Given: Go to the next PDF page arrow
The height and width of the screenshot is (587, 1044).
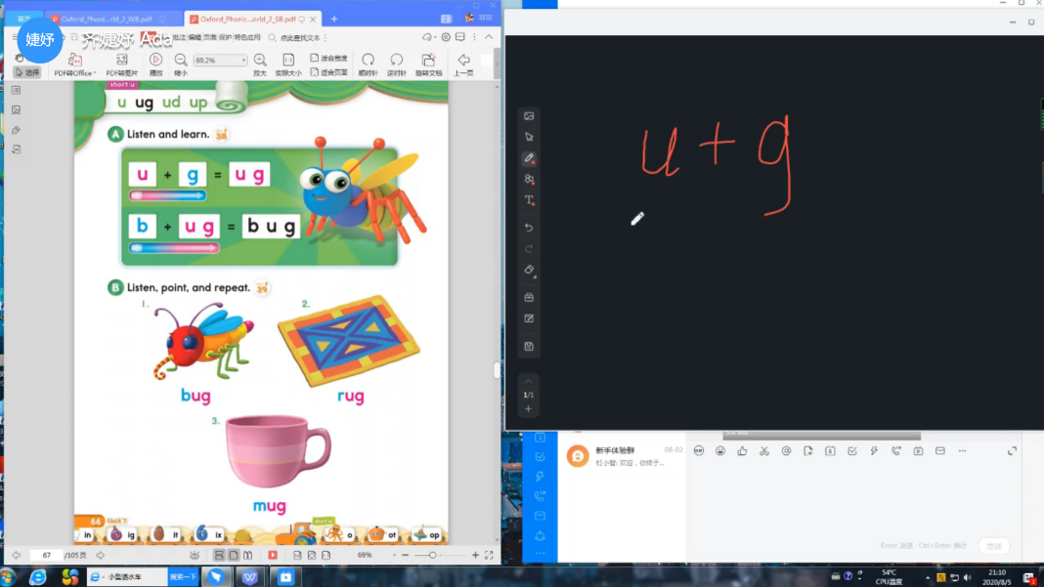Looking at the screenshot, I should [x=100, y=555].
